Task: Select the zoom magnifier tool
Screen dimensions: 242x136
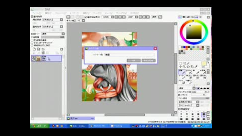Action: [184, 67]
